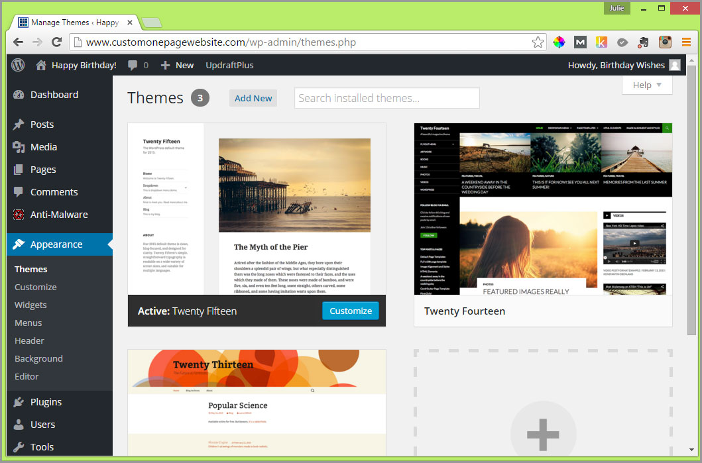Select the Twenty Thirteen theme screenshot
Image resolution: width=702 pixels, height=463 pixels.
pos(257,403)
